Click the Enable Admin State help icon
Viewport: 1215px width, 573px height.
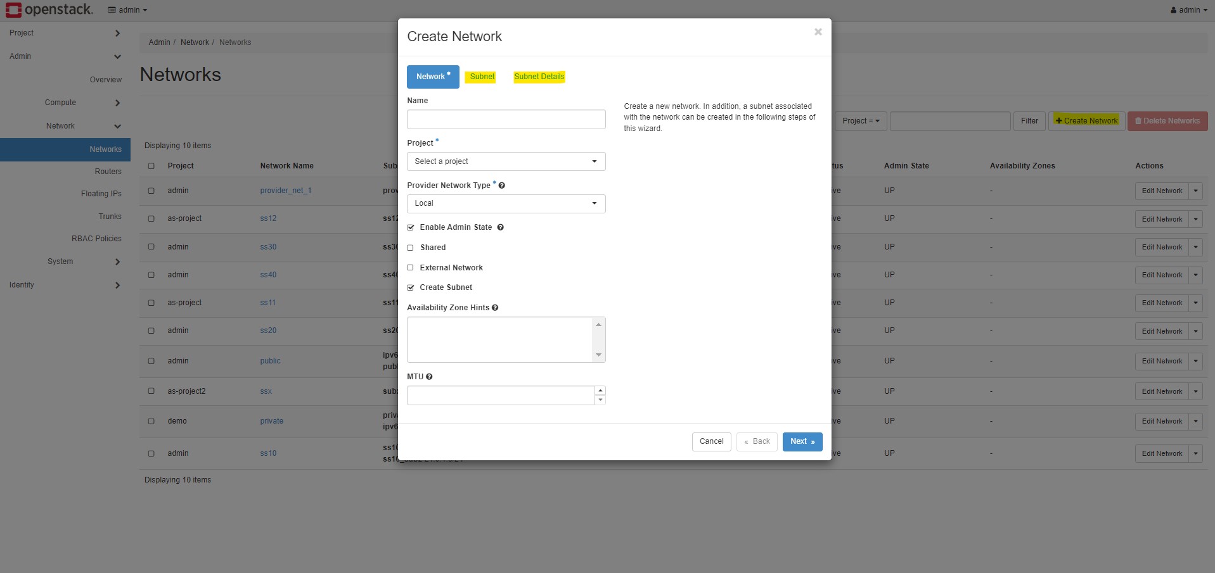(500, 227)
